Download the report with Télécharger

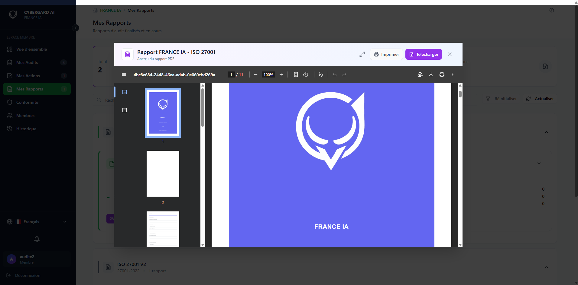(x=424, y=54)
